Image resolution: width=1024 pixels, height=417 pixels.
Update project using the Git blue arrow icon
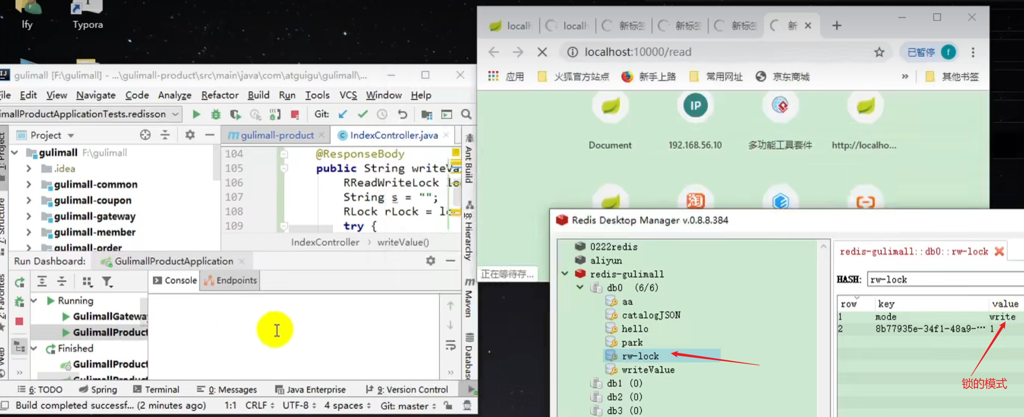click(x=343, y=114)
